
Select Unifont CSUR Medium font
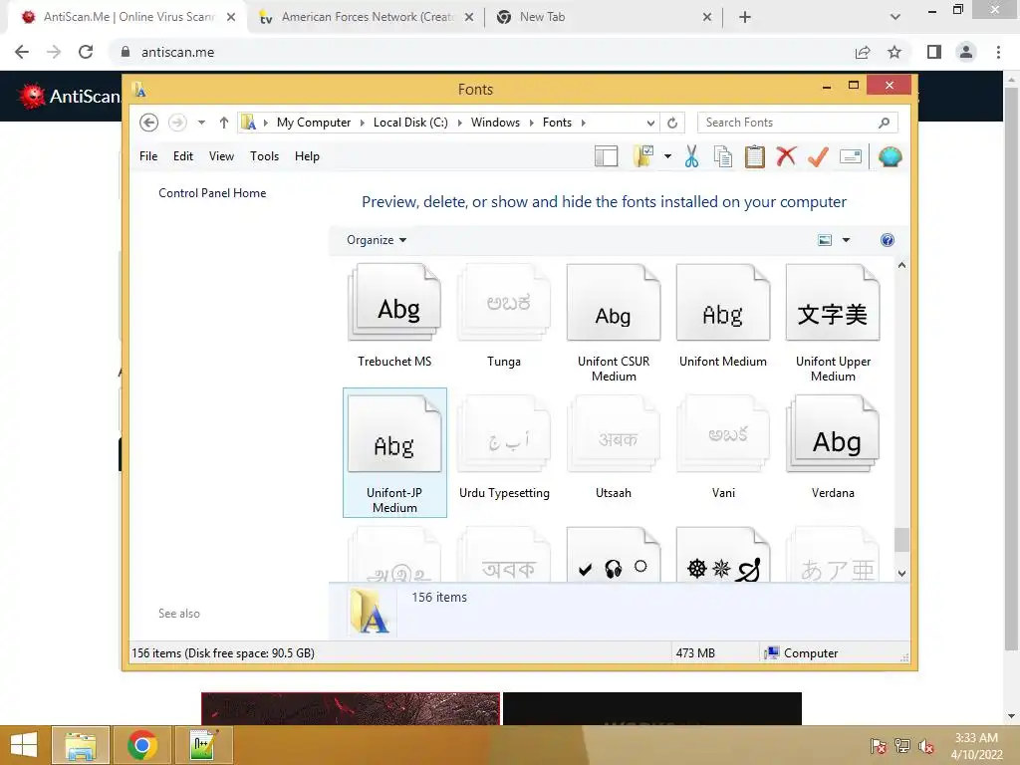click(614, 324)
